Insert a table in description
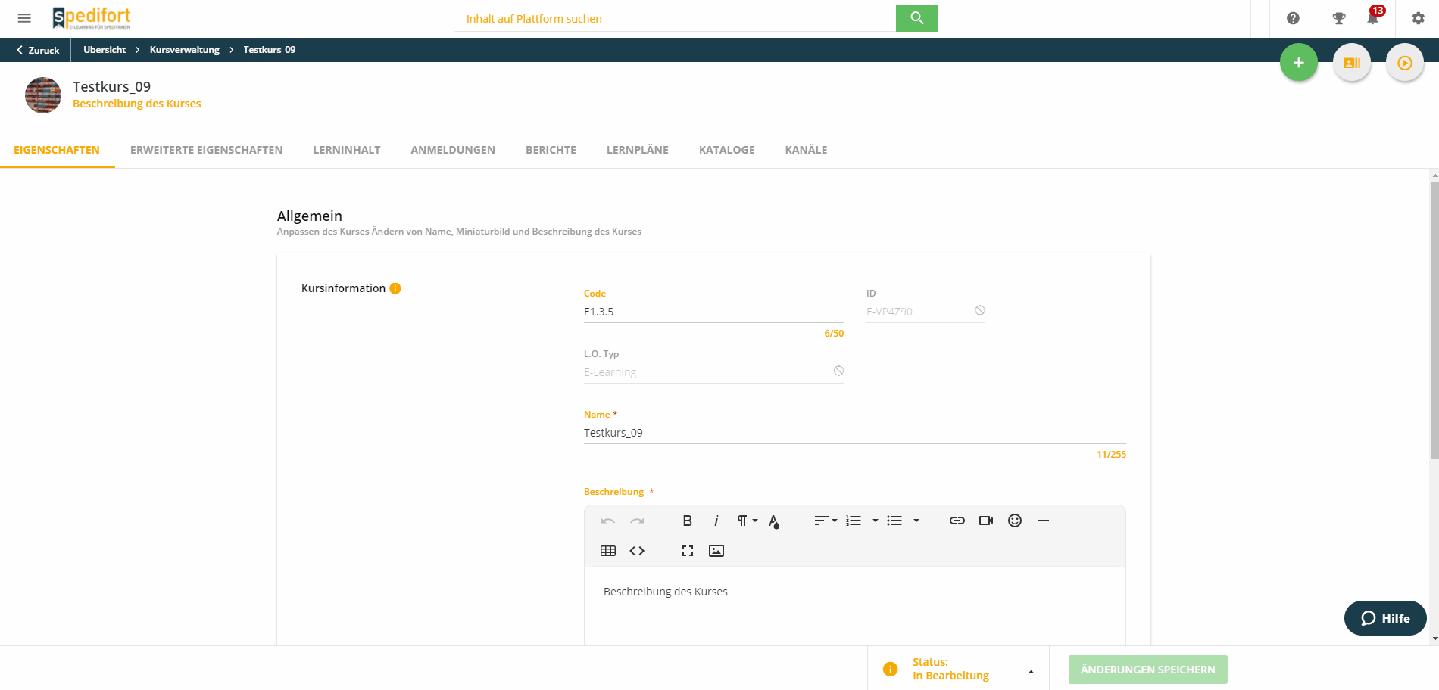 [607, 551]
